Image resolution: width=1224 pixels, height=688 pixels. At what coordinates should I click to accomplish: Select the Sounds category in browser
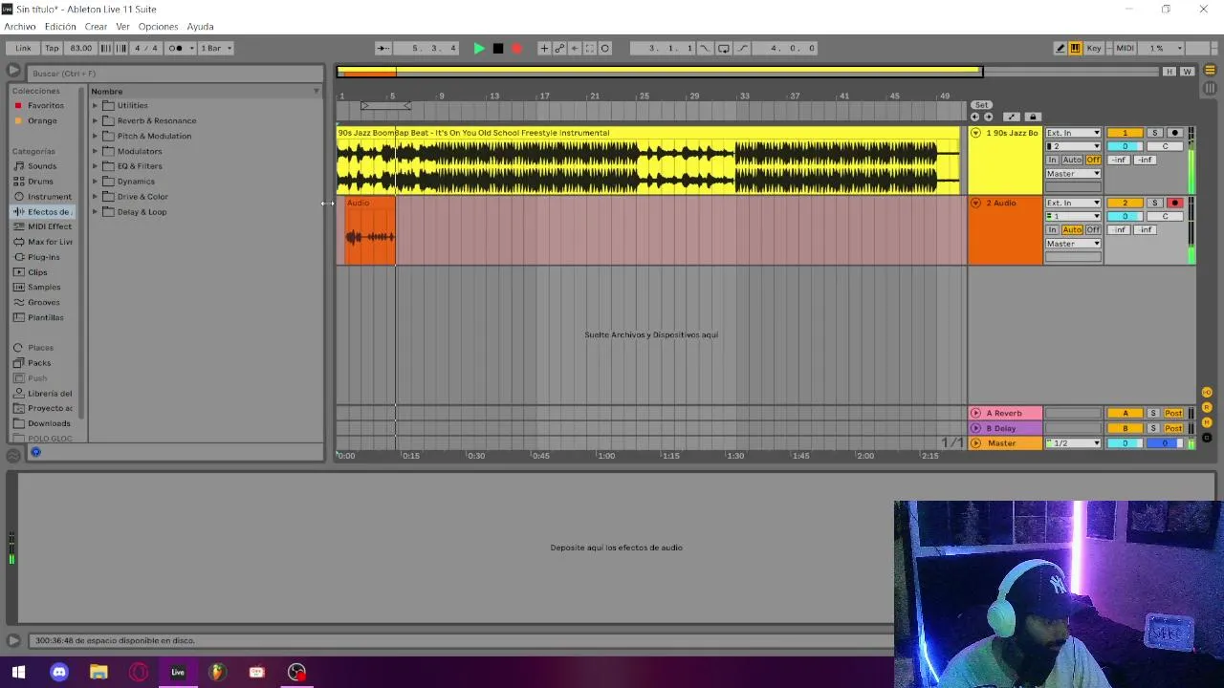click(x=42, y=166)
